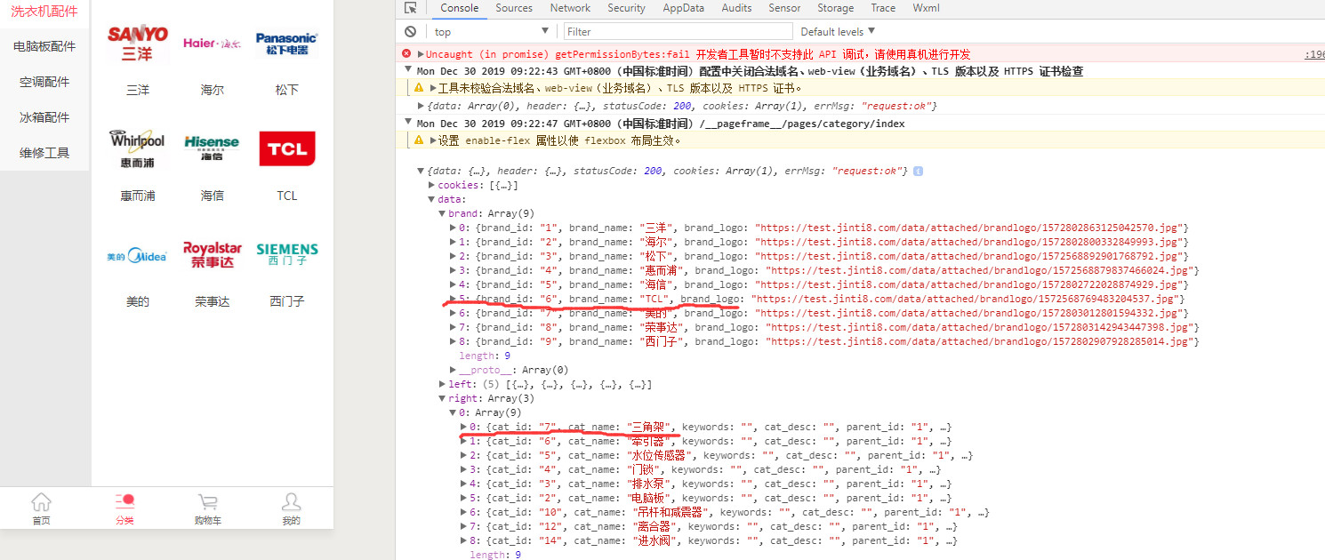This screenshot has width=1325, height=560.
Task: Switch to the AppData tab
Action: tap(683, 8)
